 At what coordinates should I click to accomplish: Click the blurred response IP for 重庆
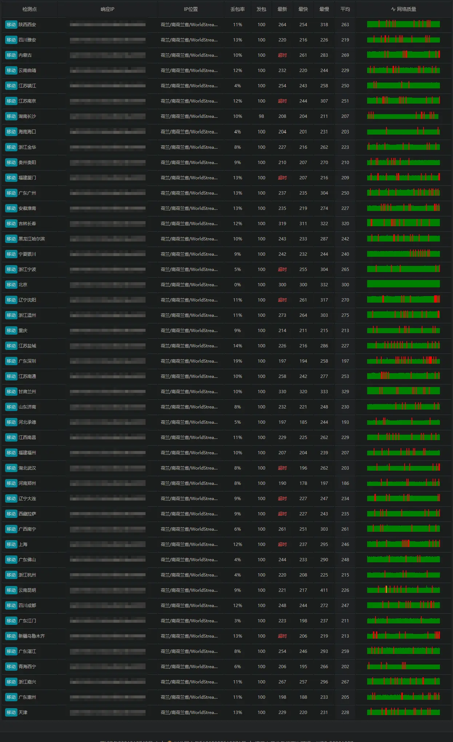[x=107, y=331]
